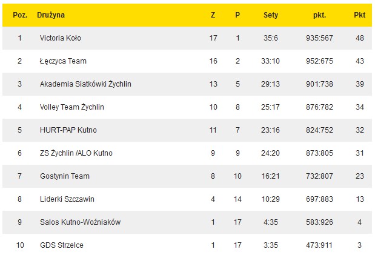Click the Pkt column header at far right

click(x=359, y=15)
